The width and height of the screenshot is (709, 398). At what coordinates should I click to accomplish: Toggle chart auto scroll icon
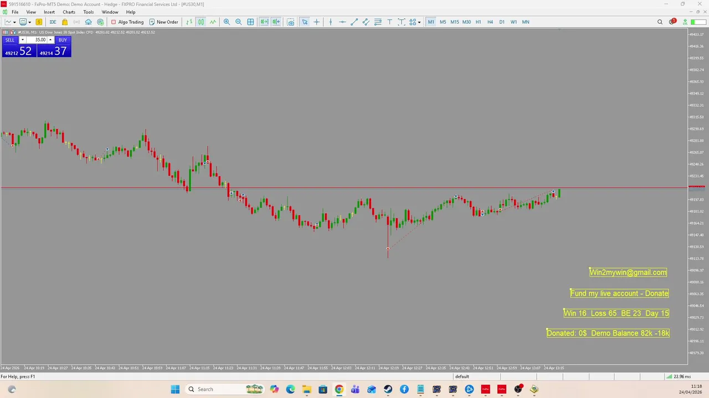pos(264,22)
